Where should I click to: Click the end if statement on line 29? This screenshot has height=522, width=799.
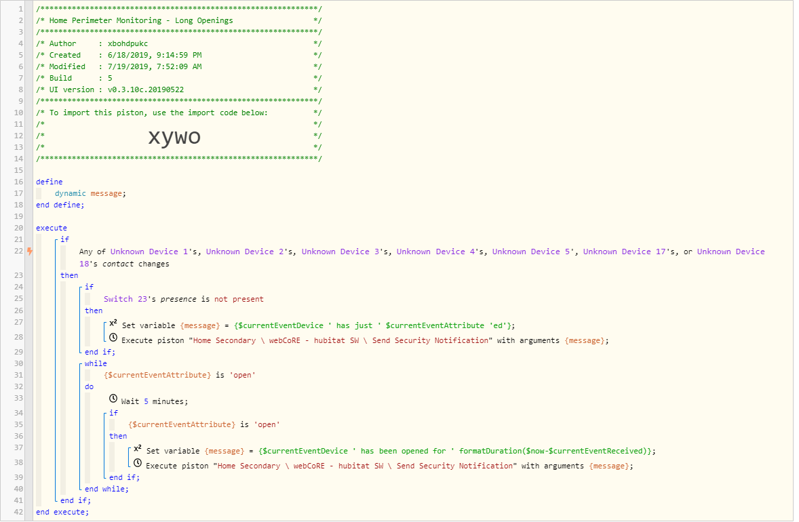pos(100,352)
